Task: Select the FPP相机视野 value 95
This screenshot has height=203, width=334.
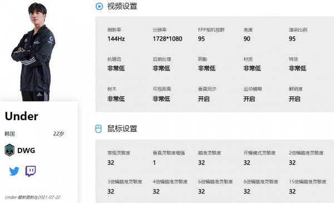Action: [x=202, y=39]
